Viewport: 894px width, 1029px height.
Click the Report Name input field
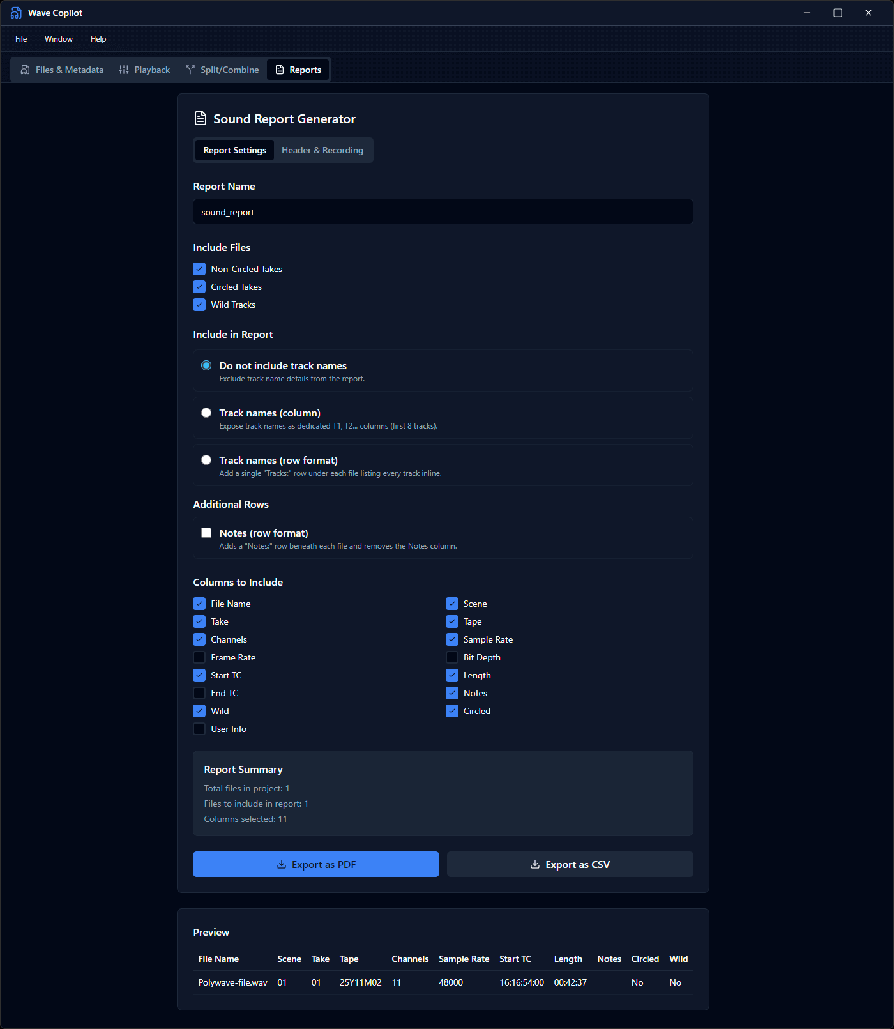click(x=443, y=211)
